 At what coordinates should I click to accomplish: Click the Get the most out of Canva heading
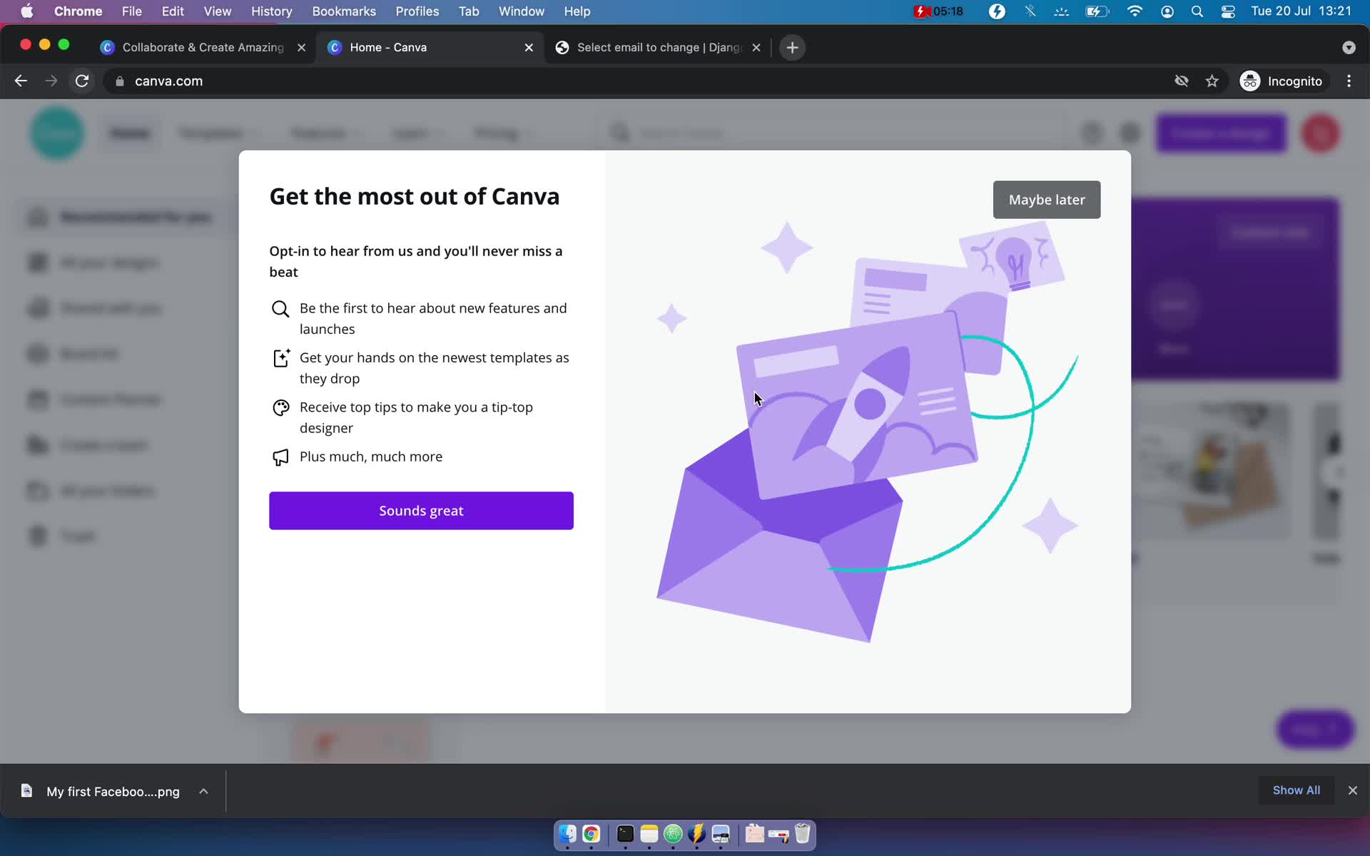coord(414,196)
